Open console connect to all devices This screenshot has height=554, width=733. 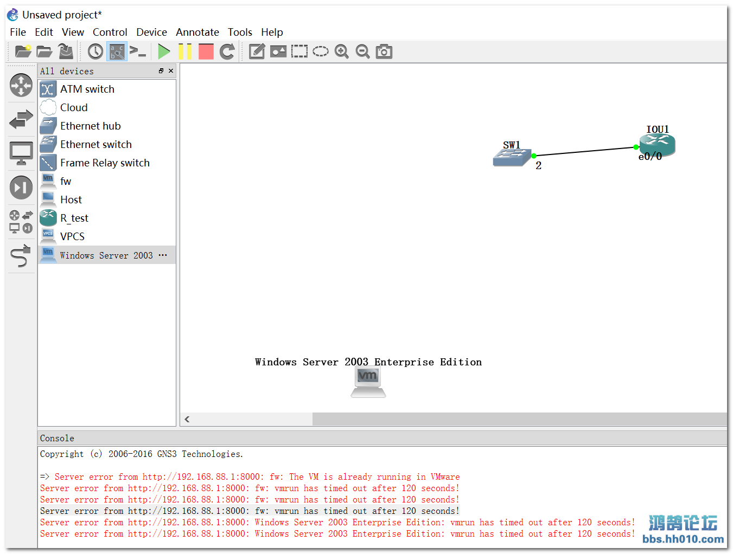[138, 51]
